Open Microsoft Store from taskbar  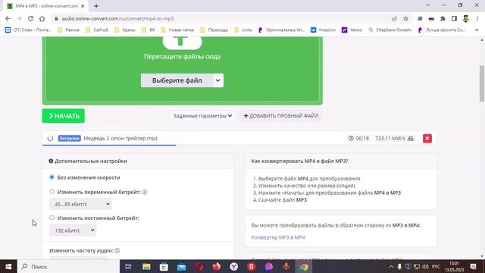pyautogui.click(x=164, y=266)
